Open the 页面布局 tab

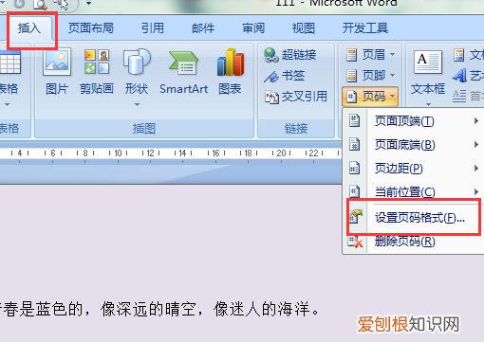coord(91,28)
